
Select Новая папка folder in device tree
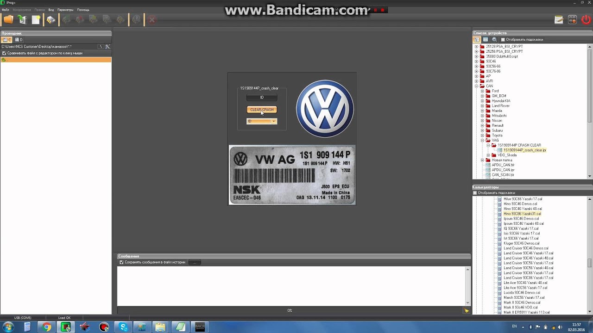coord(502,160)
